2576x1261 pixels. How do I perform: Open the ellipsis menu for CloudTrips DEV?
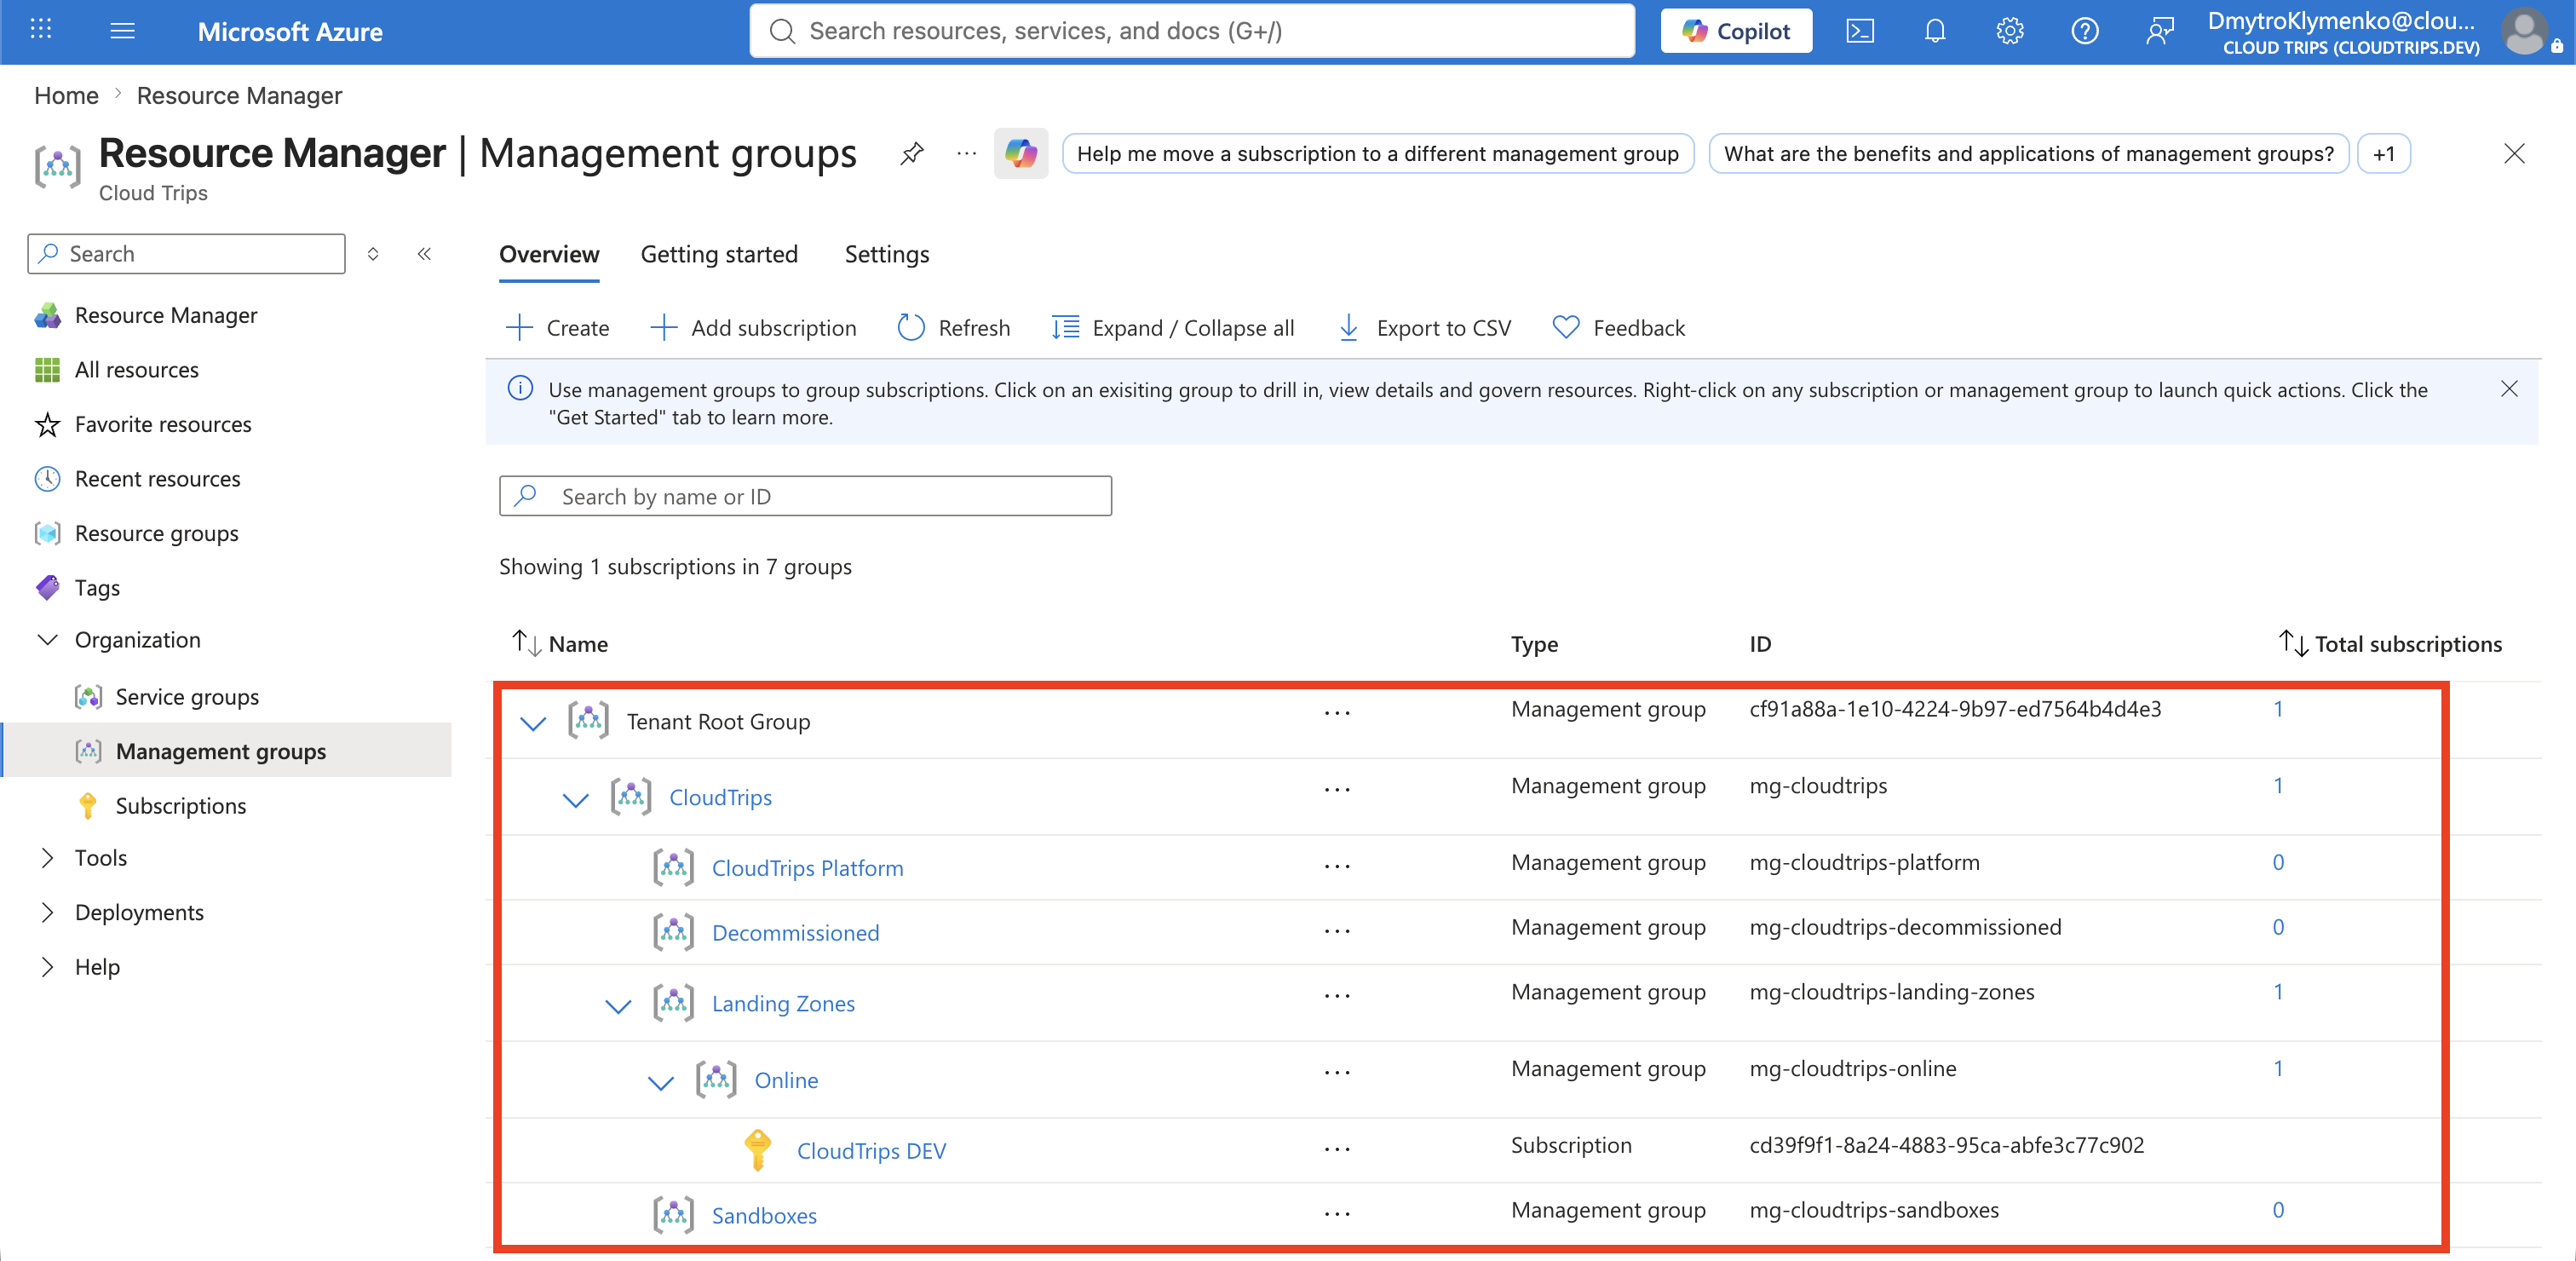pyautogui.click(x=1336, y=1149)
